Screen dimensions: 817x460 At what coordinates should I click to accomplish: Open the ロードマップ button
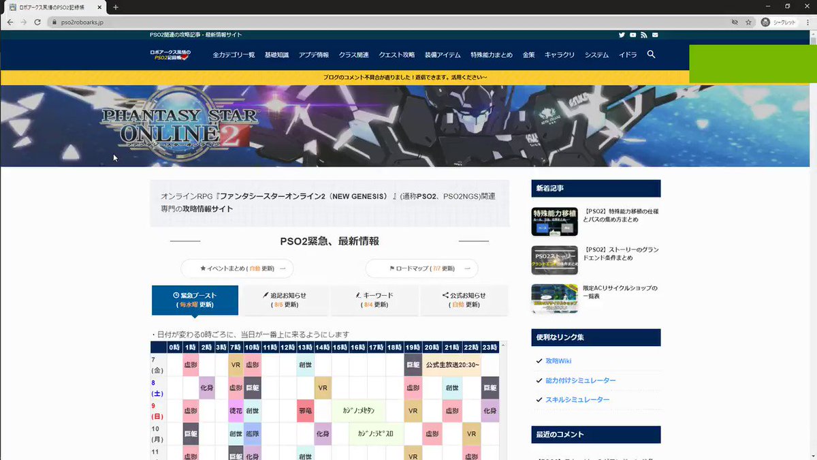coord(421,269)
